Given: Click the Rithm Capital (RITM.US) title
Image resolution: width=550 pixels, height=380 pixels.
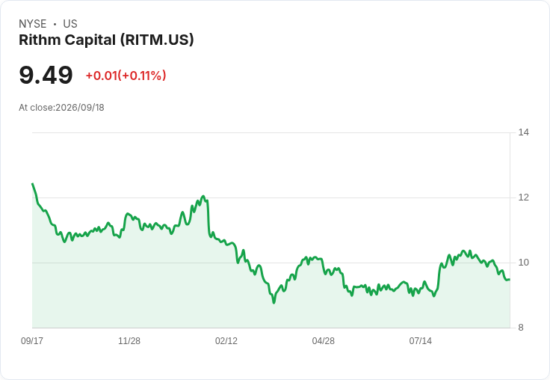Looking at the screenshot, I should [x=106, y=40].
